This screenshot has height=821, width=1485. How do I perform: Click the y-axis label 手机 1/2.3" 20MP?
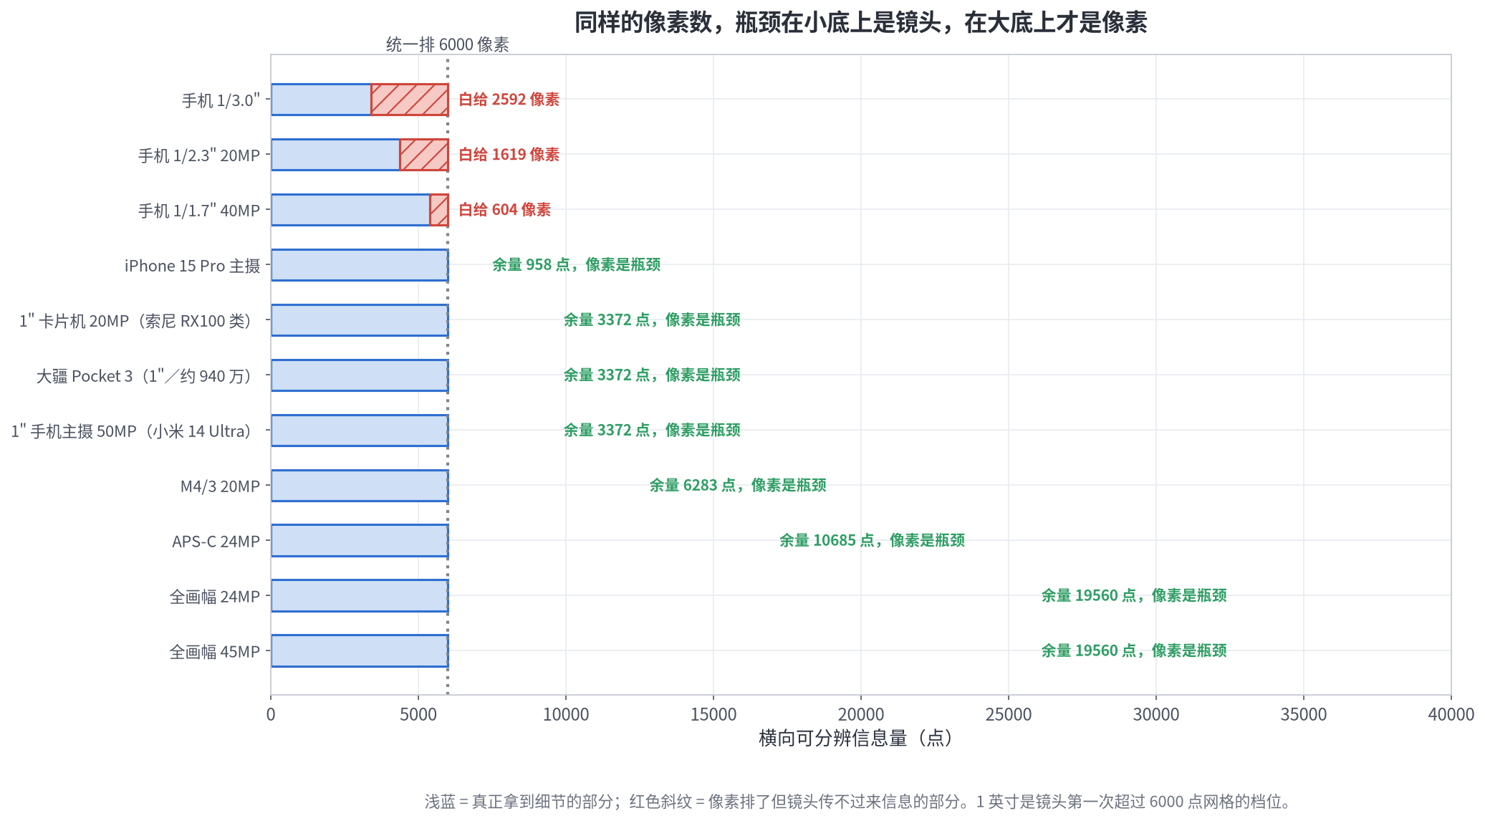[199, 155]
